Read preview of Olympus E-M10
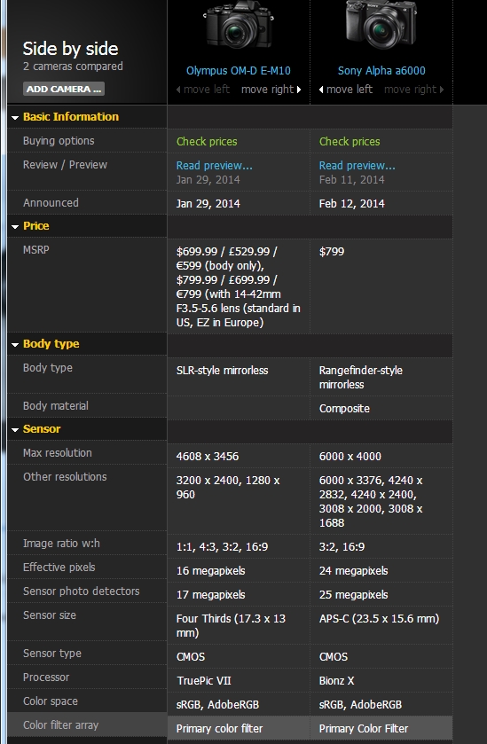487x744 pixels. [214, 165]
